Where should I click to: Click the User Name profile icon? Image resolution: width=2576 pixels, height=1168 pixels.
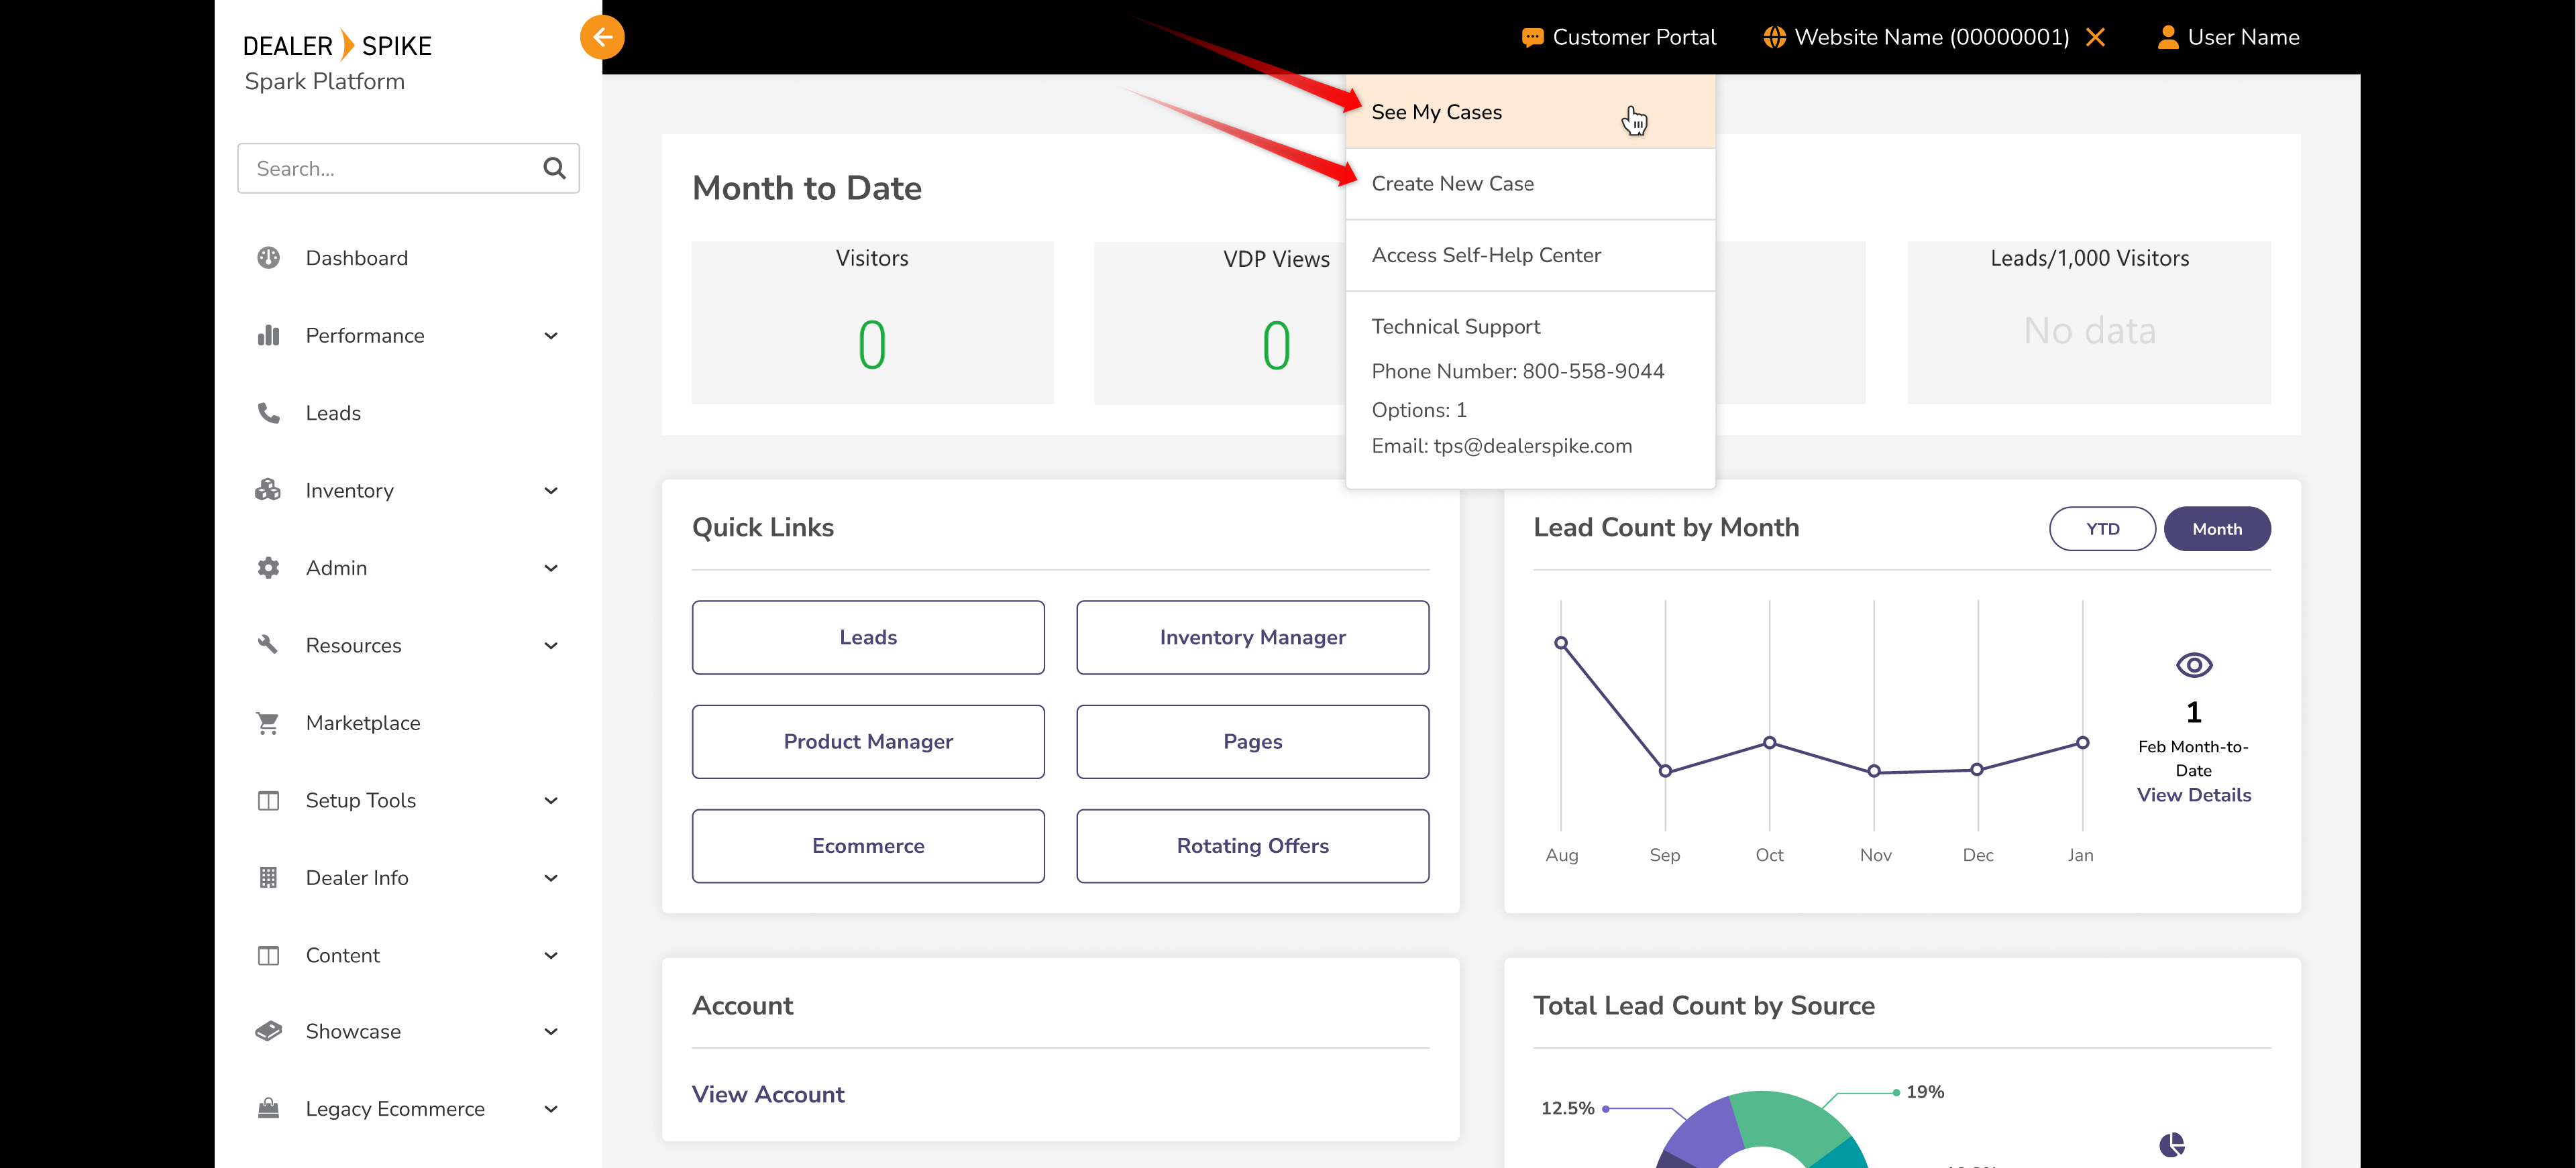pyautogui.click(x=2167, y=37)
